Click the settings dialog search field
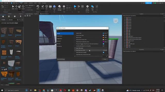The image size is (165, 92). (x=82, y=31)
